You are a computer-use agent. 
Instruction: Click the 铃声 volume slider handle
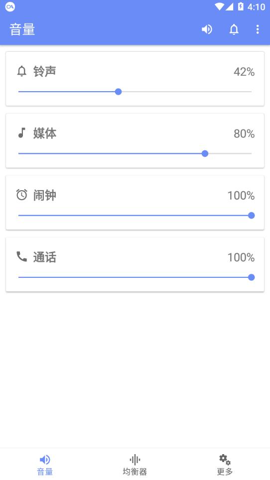pyautogui.click(x=118, y=92)
